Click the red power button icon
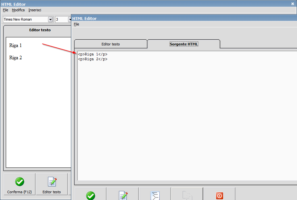Screen dimensions: 297x200 click(220, 195)
